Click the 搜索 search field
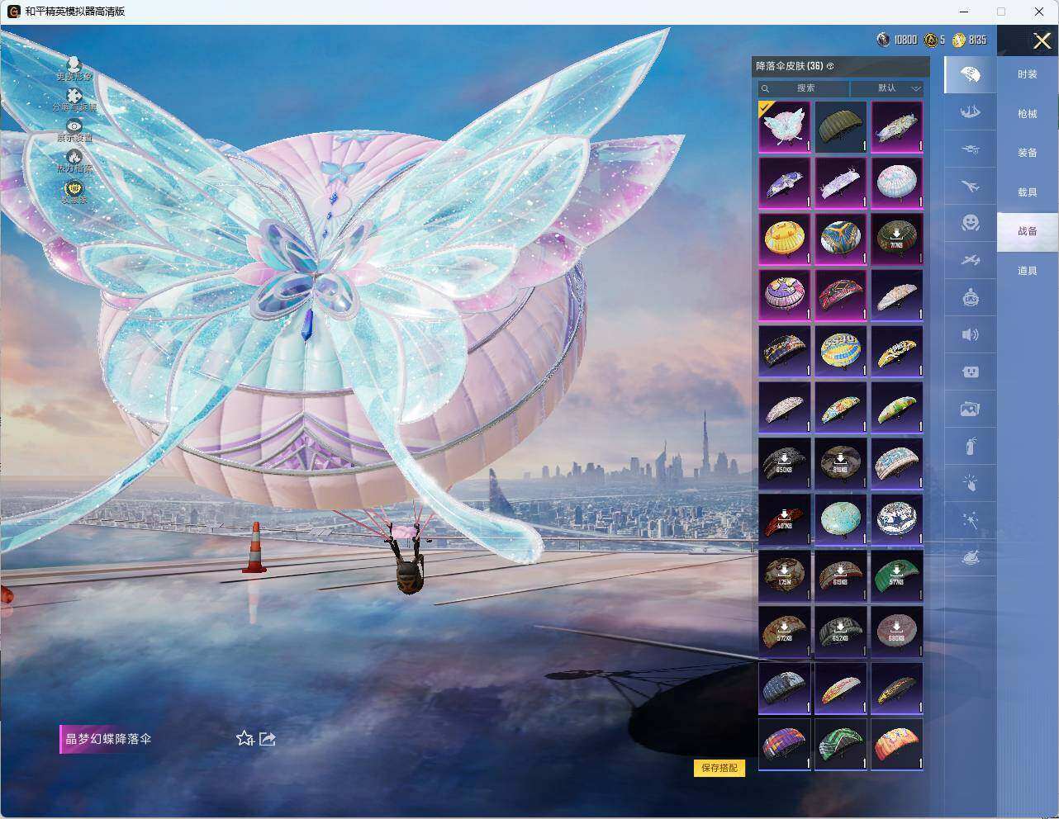1059x819 pixels. coord(804,88)
